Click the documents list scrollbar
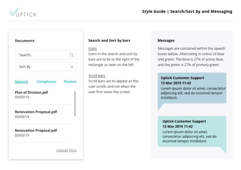 pyautogui.click(x=75, y=104)
